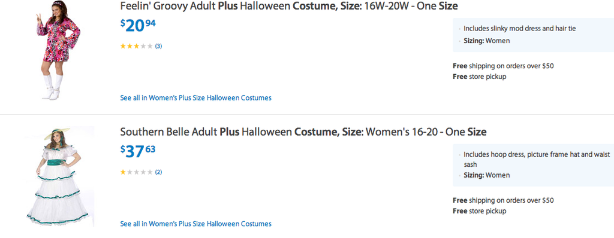Viewport: 614px width, 238px height.
Task: Open the (3) reviews count link
Action: tap(158, 46)
